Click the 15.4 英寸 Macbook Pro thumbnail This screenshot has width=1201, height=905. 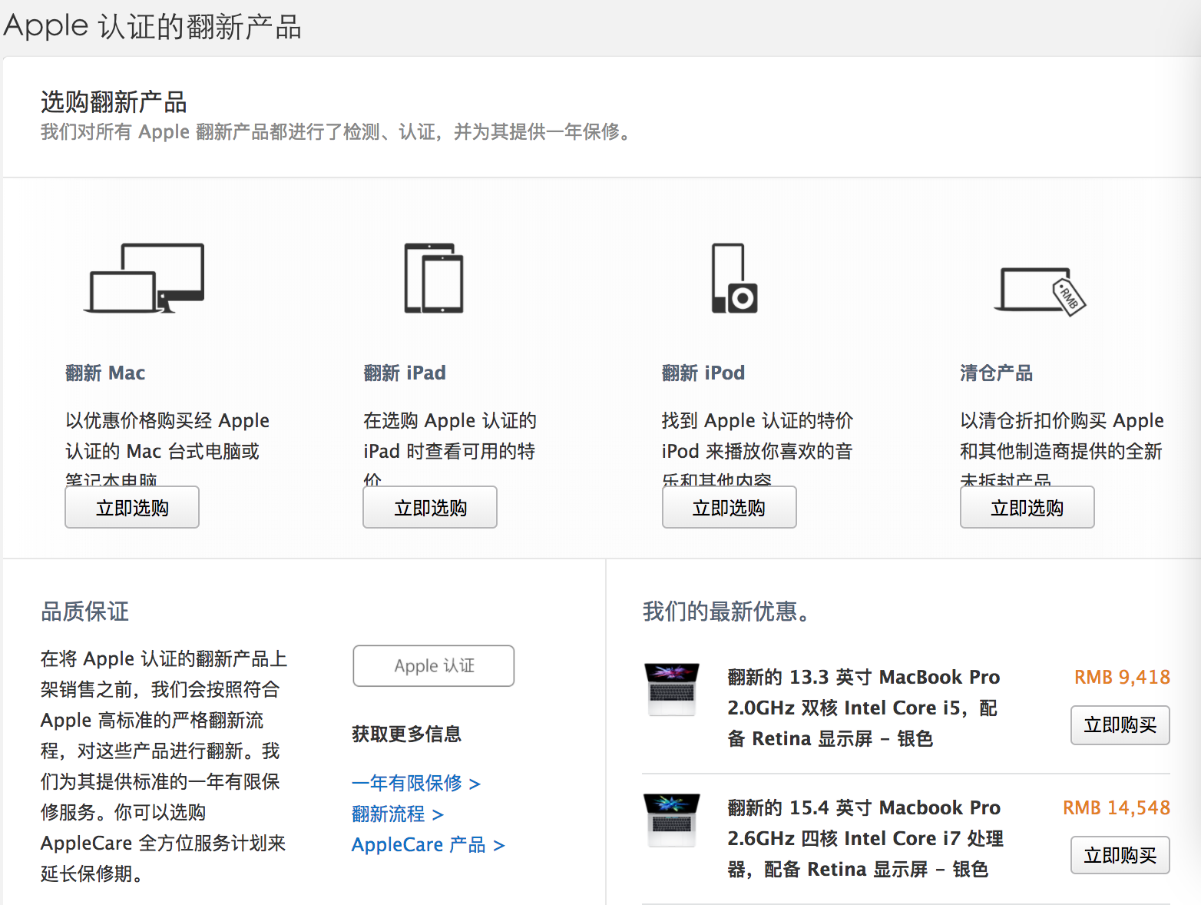pos(672,820)
